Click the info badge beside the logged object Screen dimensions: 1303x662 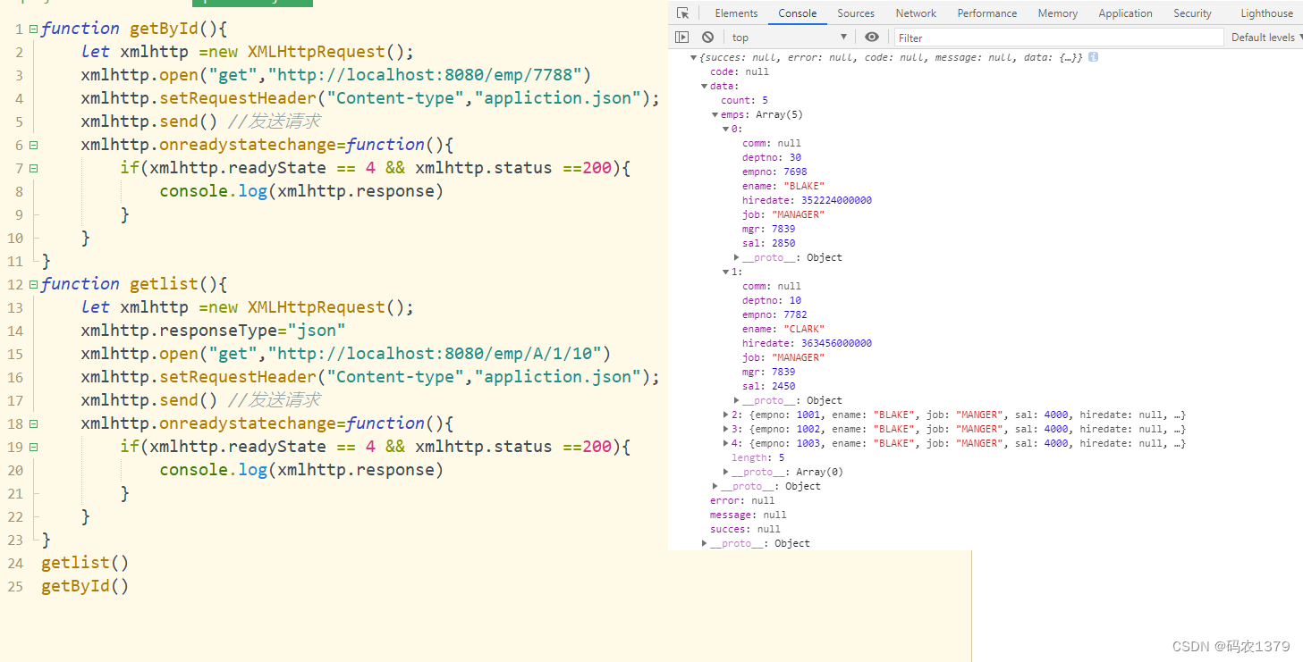pos(1093,57)
